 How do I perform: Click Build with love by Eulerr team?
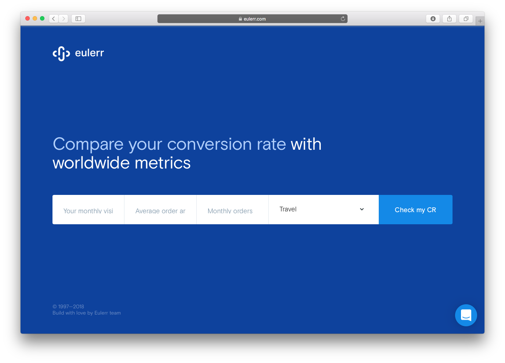pyautogui.click(x=87, y=313)
